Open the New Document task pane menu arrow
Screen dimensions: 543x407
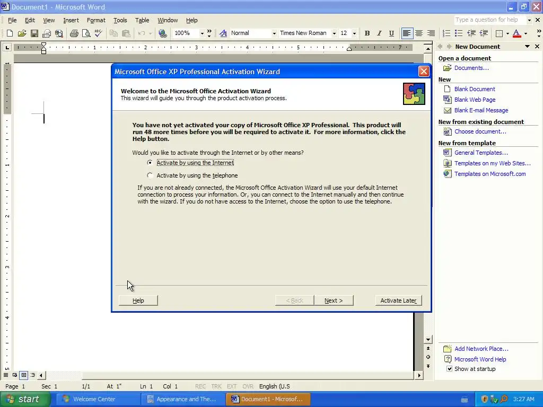528,47
